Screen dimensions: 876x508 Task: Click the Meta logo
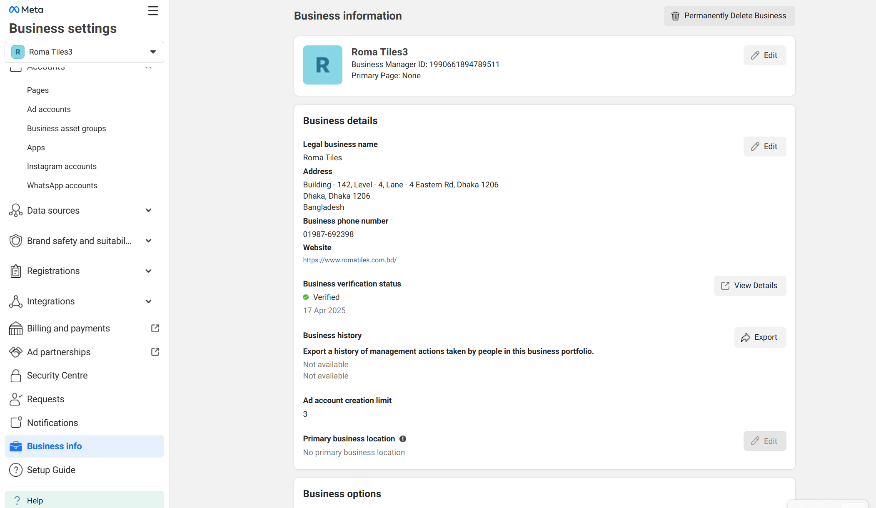(x=26, y=10)
